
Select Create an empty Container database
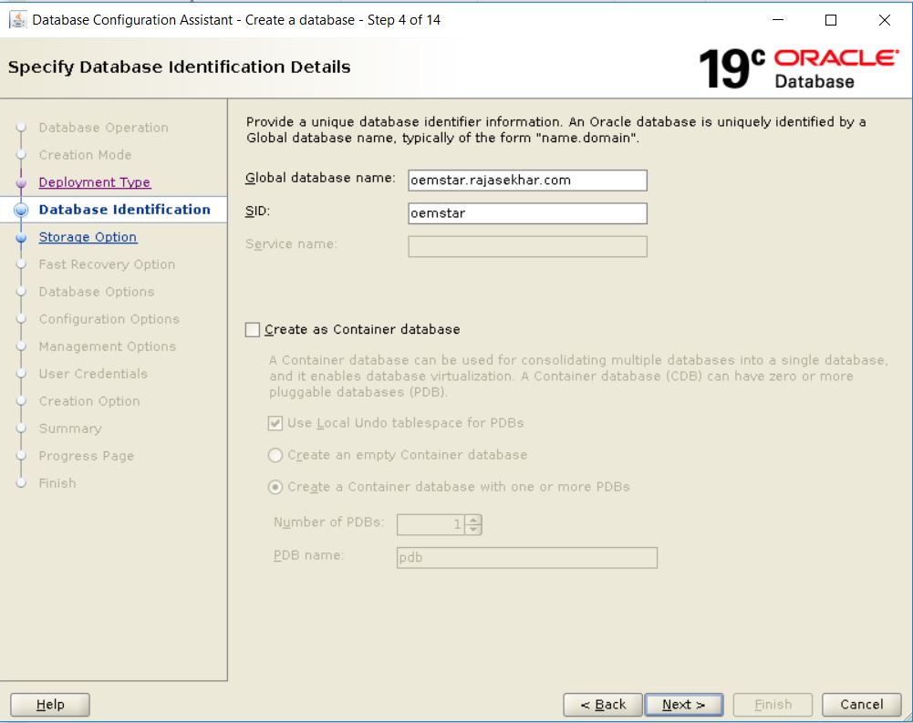(x=275, y=455)
